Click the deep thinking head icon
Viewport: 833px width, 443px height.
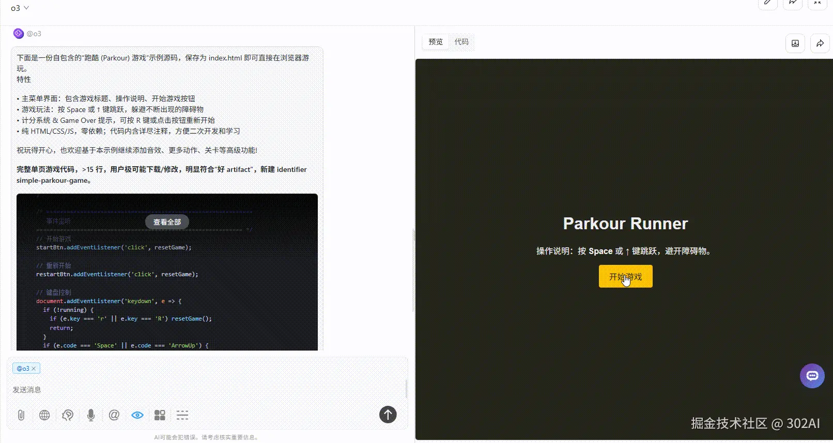tap(68, 415)
